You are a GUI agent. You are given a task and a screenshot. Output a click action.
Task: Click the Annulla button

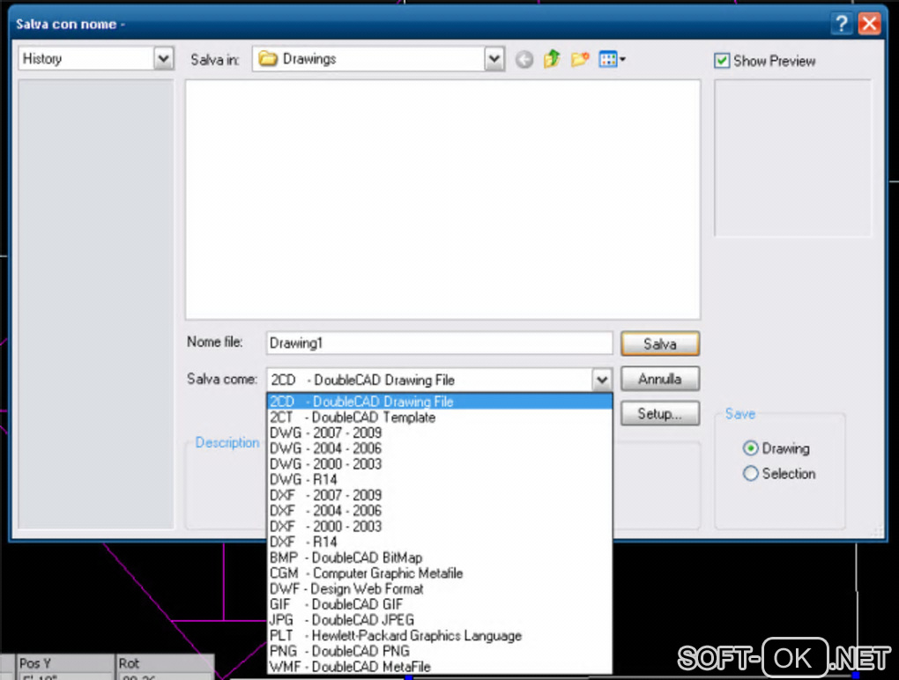(660, 379)
